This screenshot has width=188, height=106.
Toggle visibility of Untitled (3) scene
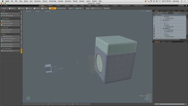154,28
